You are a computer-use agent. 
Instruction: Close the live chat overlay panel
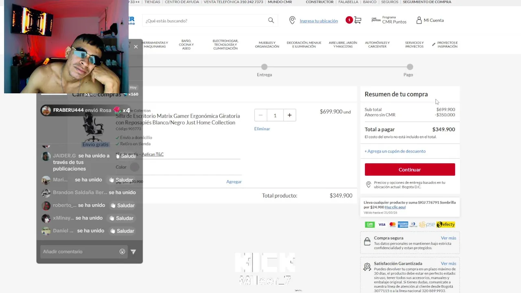(x=136, y=47)
